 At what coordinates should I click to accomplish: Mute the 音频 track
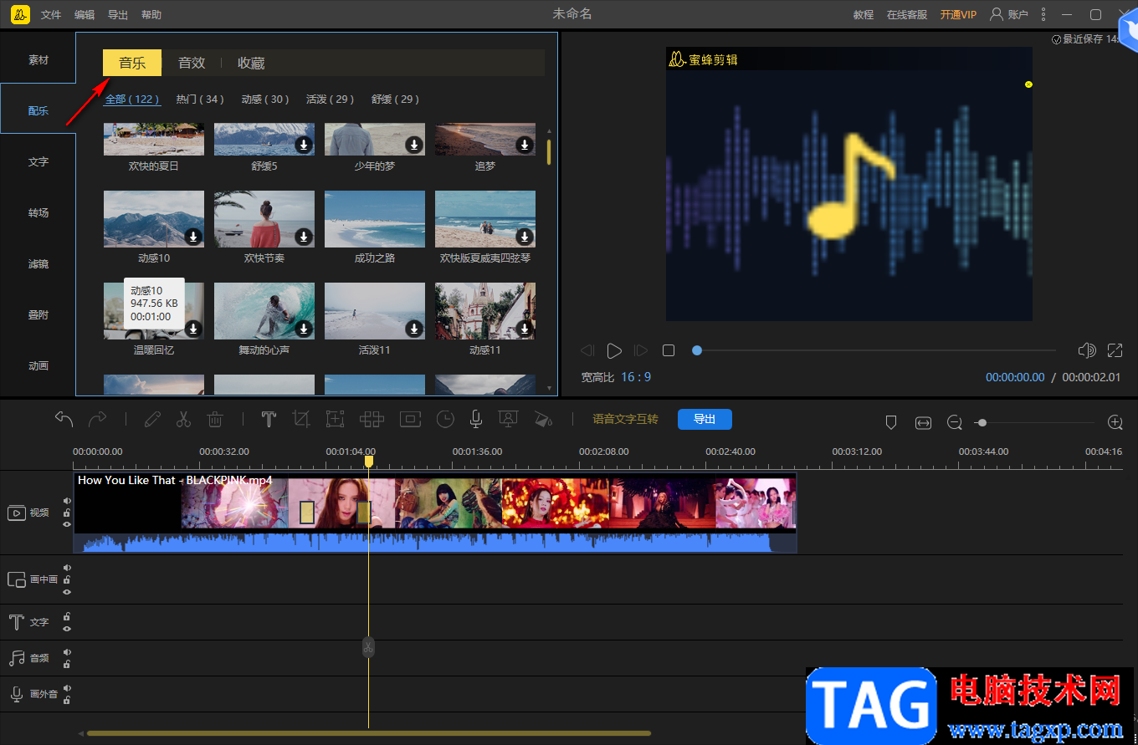click(x=67, y=652)
